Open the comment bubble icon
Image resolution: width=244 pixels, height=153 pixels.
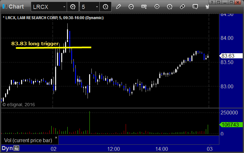coord(195,7)
